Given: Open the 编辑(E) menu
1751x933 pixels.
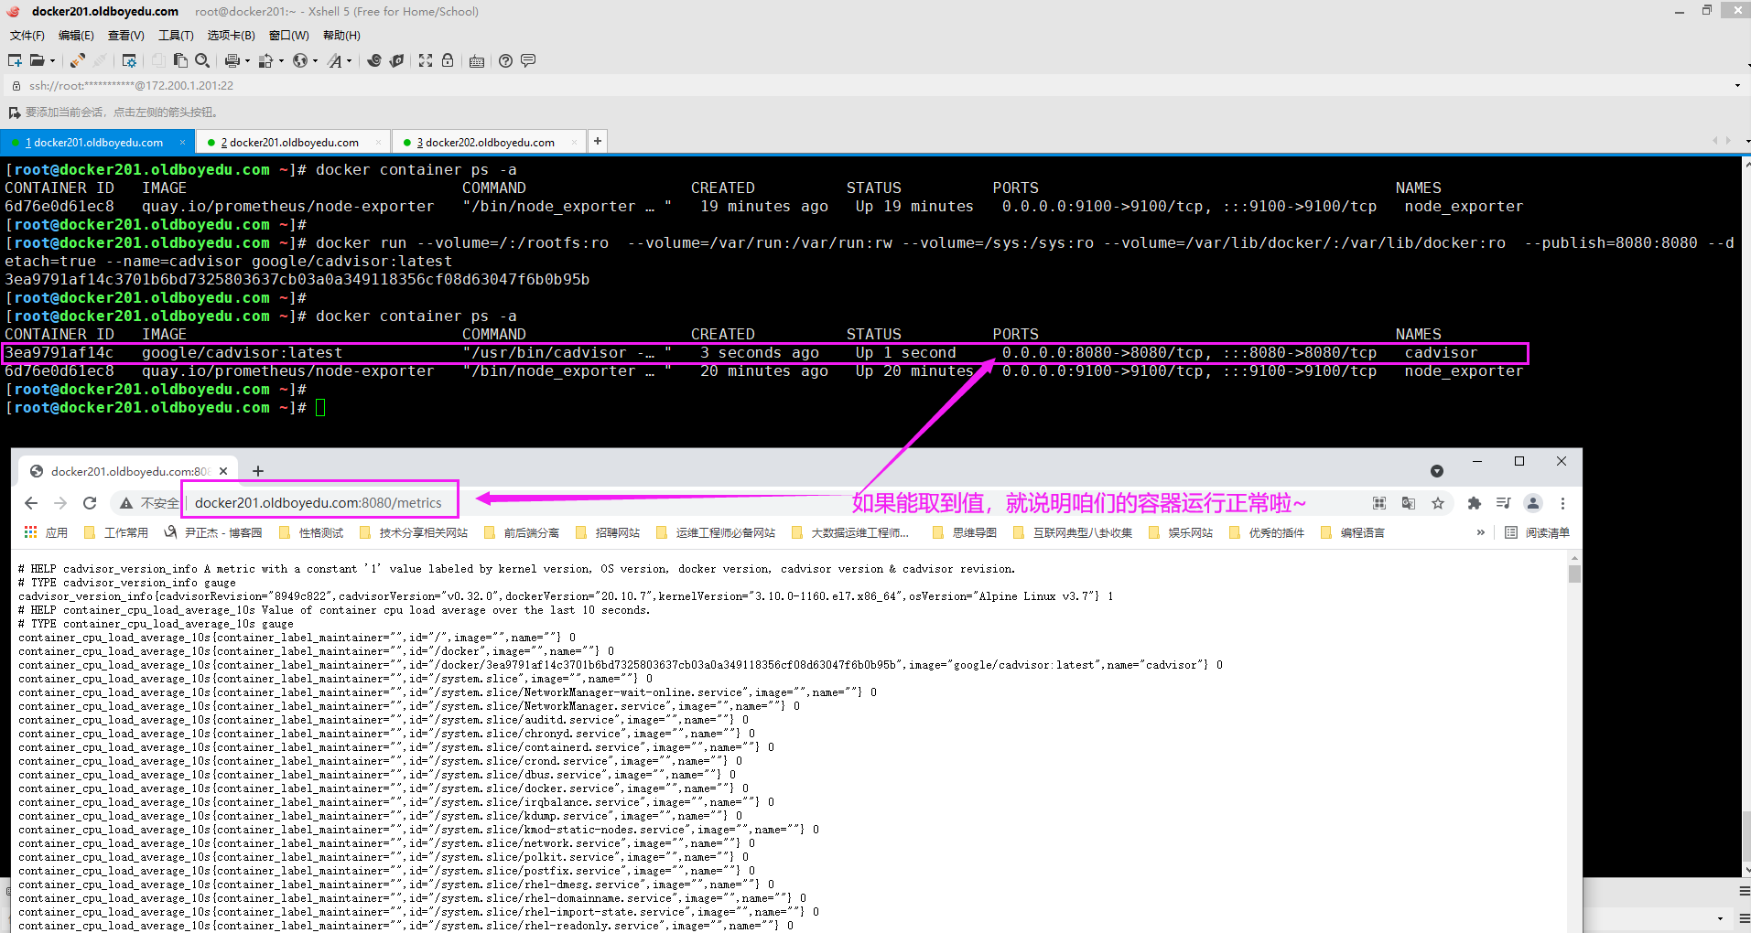Looking at the screenshot, I should (76, 36).
